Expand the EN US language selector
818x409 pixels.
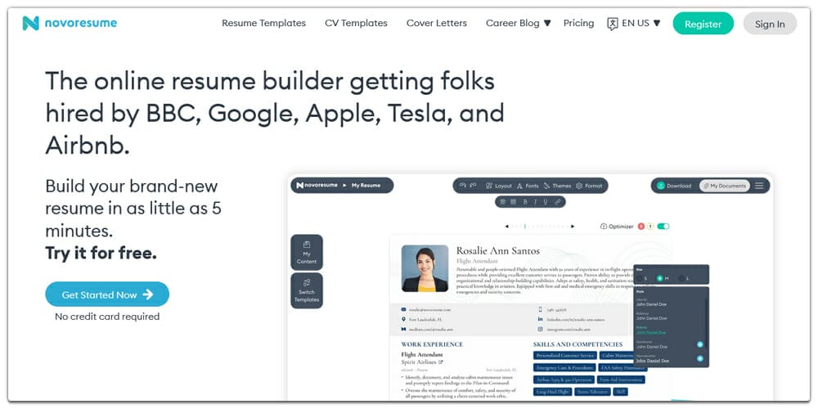pyautogui.click(x=640, y=23)
